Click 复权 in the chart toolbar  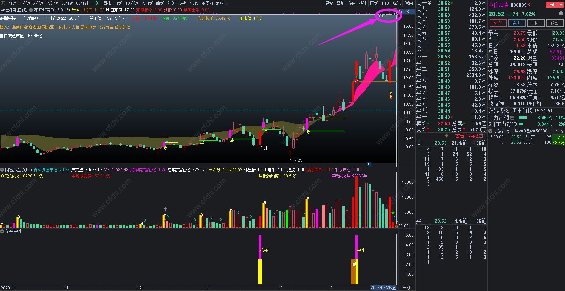point(329,3)
